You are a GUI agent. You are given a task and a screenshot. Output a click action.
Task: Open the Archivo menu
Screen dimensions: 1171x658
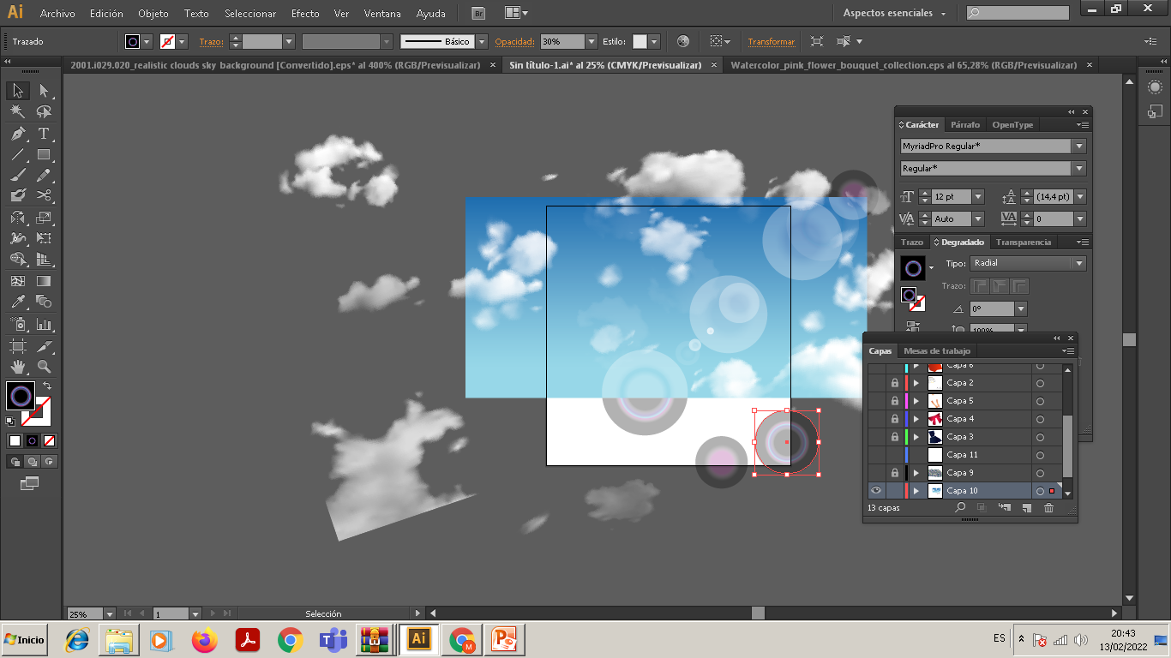57,14
